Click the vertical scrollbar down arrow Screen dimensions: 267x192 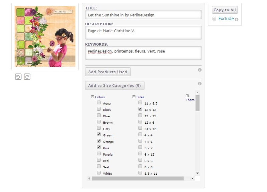pos(198,173)
